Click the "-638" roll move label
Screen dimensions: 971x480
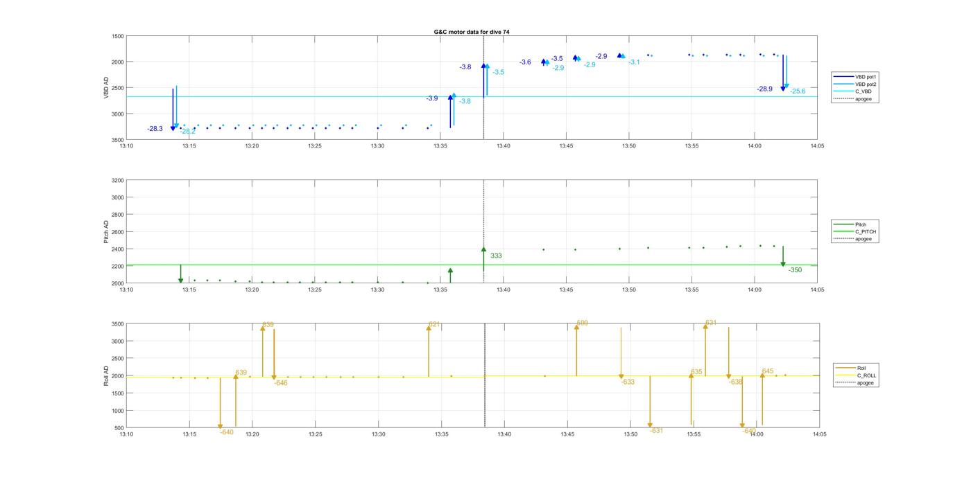coord(736,382)
